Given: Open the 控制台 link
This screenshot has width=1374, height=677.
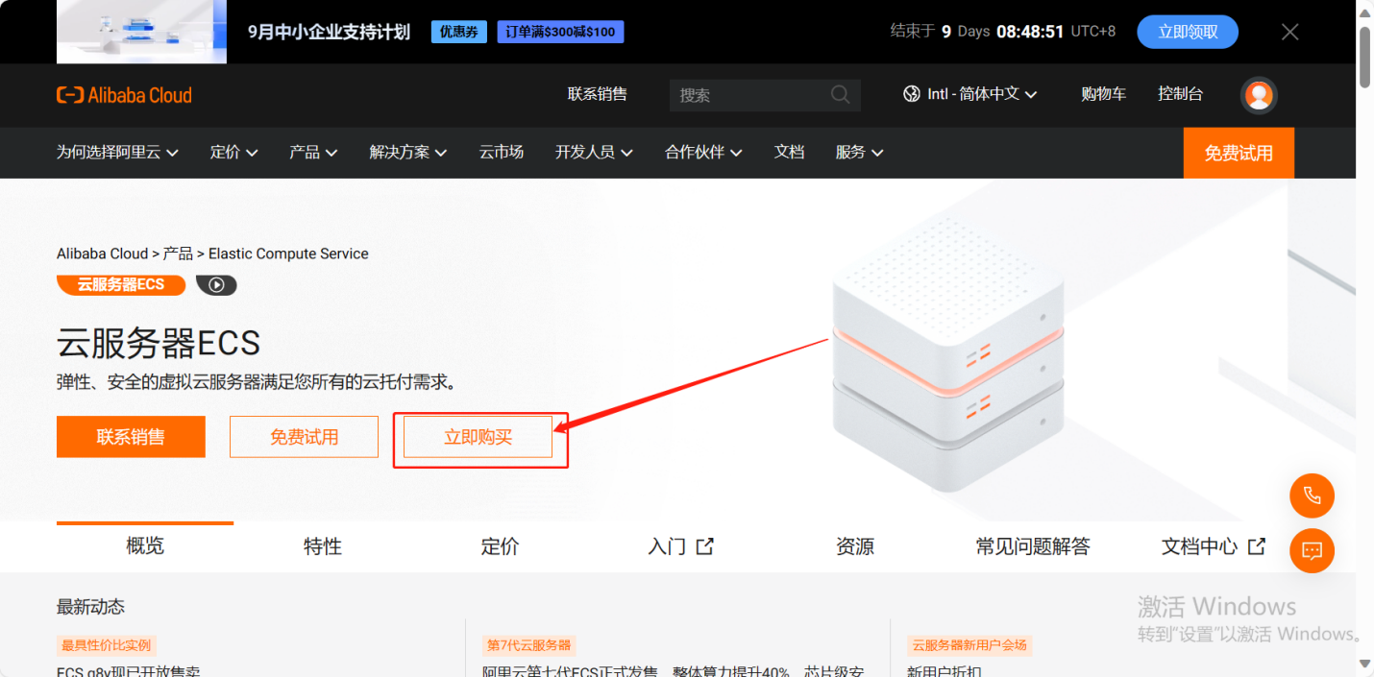Looking at the screenshot, I should pyautogui.click(x=1180, y=94).
